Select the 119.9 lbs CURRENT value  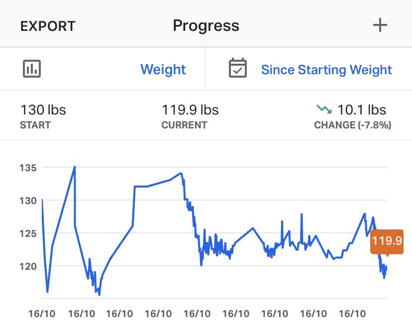click(x=190, y=109)
